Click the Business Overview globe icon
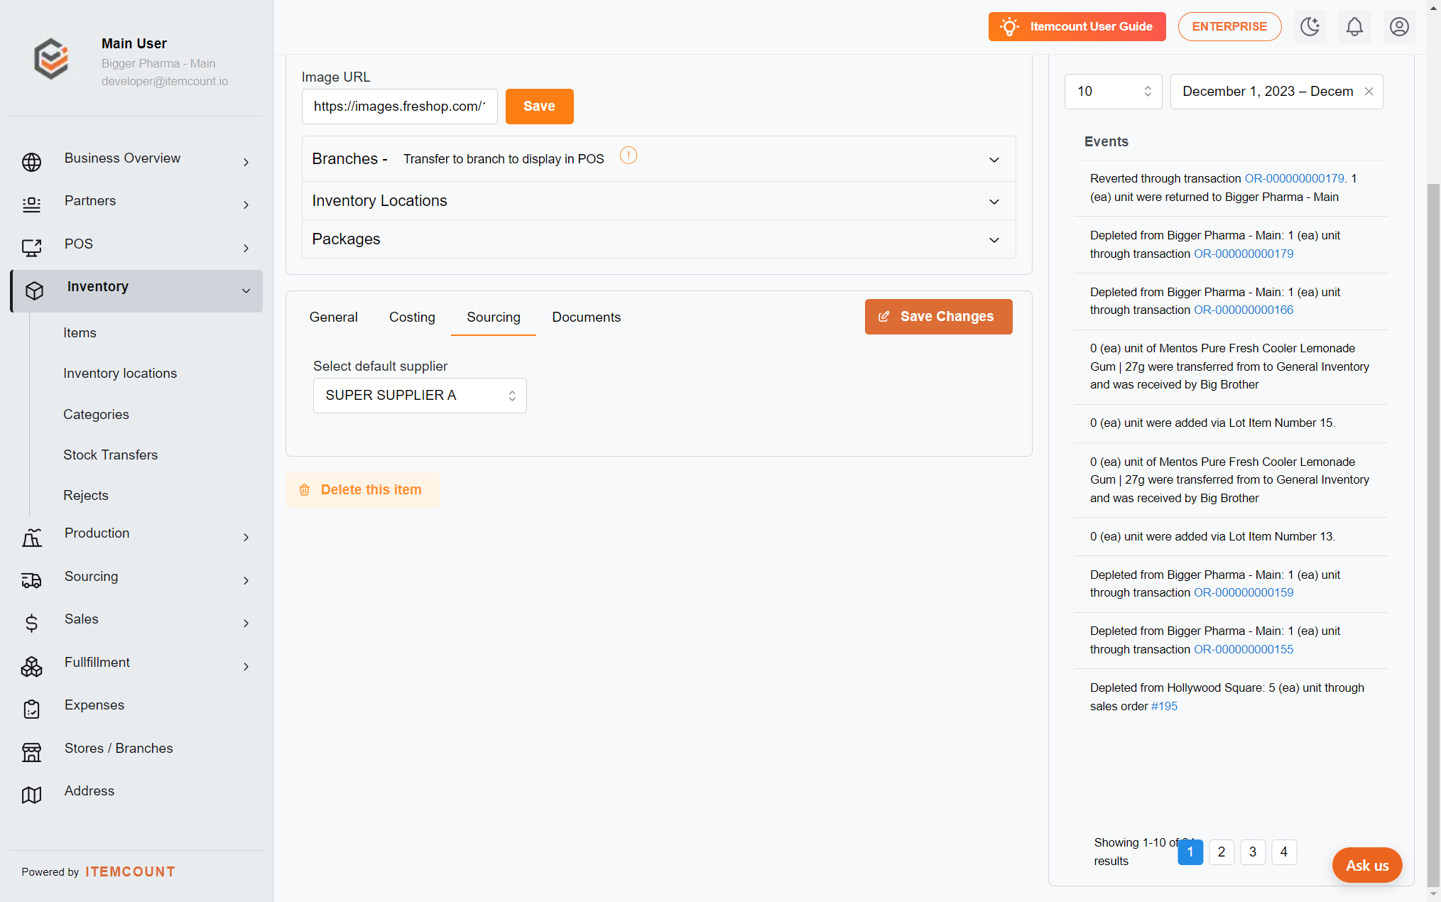 point(31,162)
